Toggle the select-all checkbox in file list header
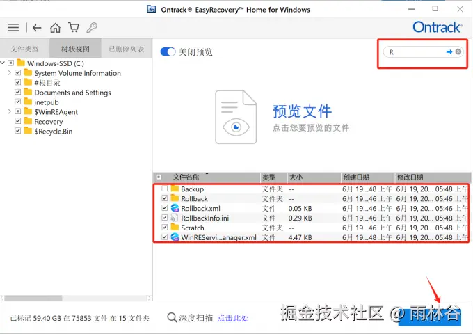This screenshot has height=334, width=473. click(x=159, y=177)
